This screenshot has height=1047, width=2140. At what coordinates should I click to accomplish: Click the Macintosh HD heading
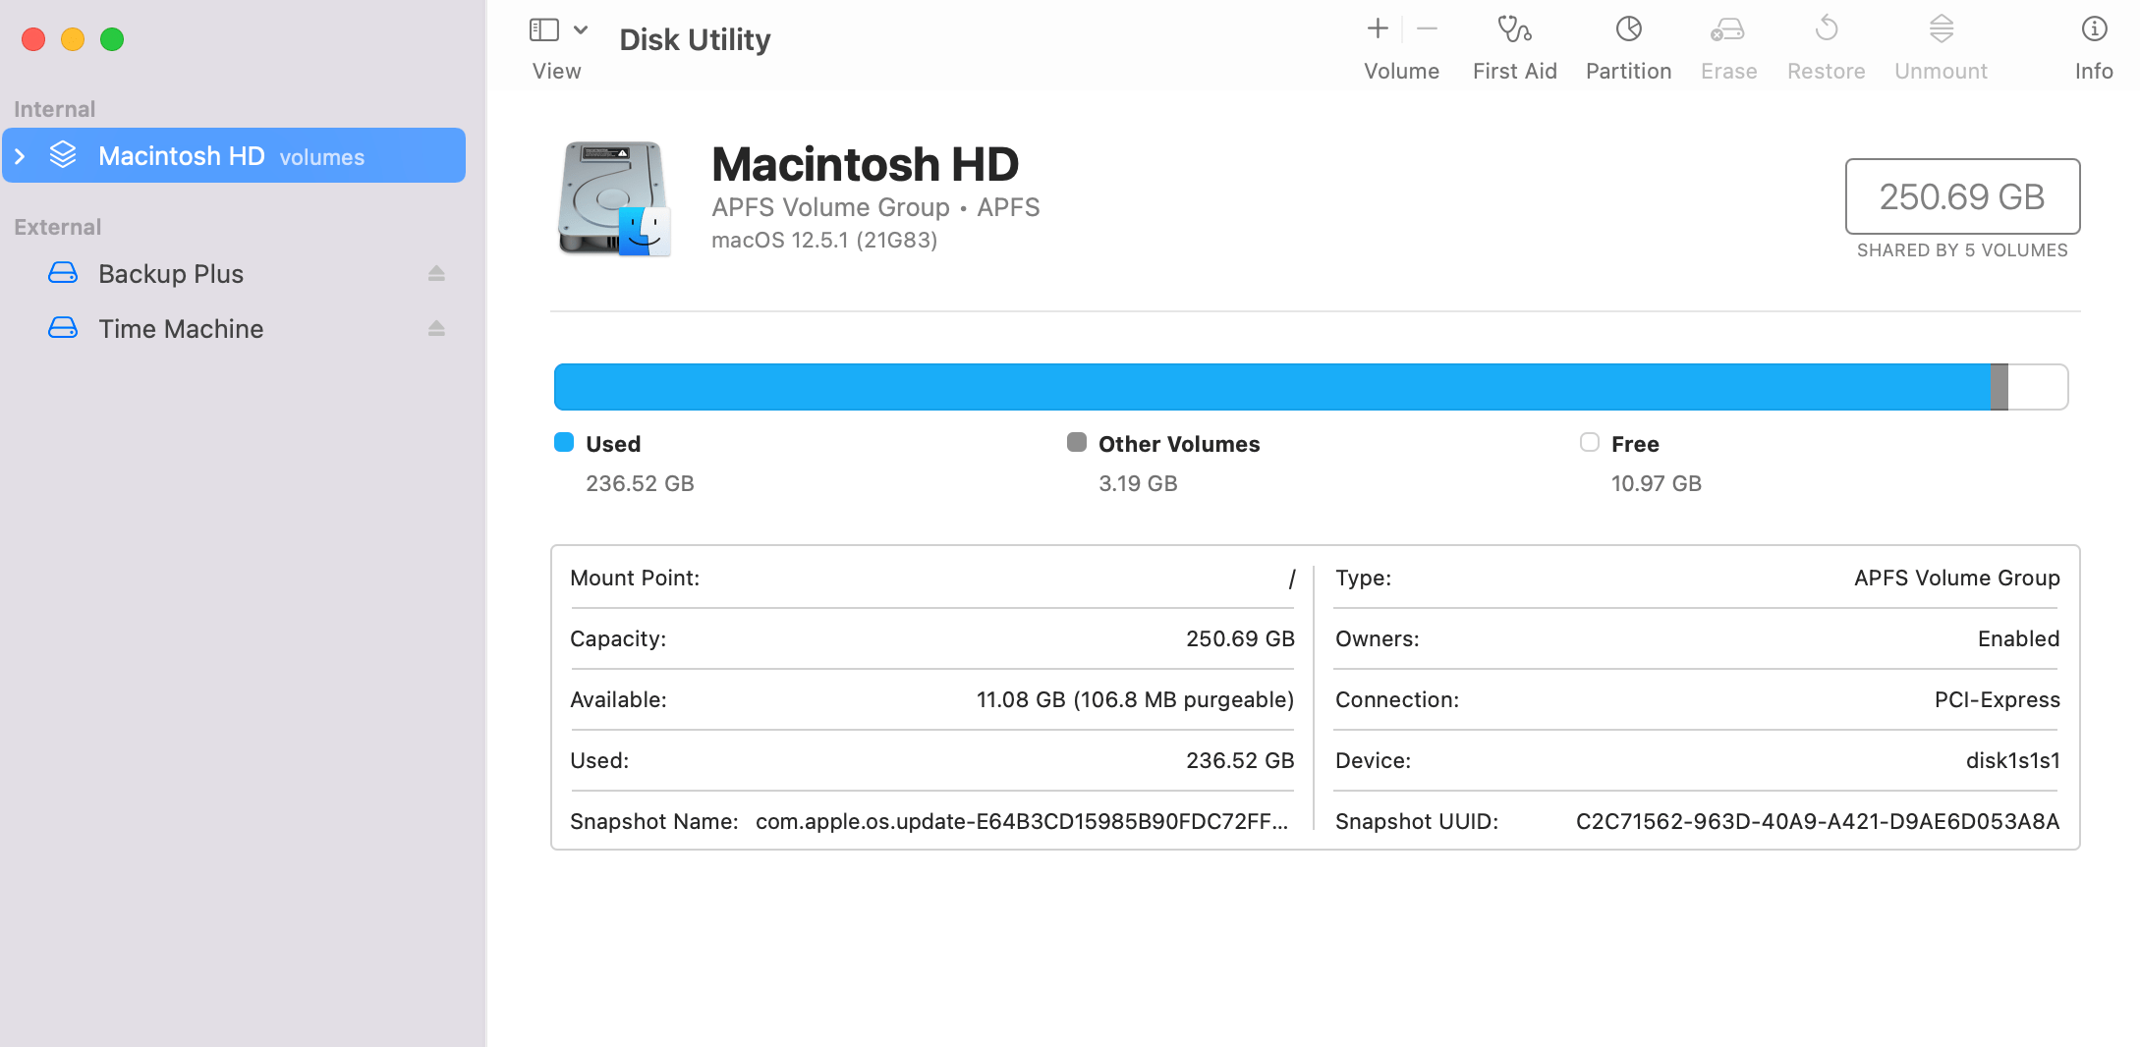click(x=865, y=164)
